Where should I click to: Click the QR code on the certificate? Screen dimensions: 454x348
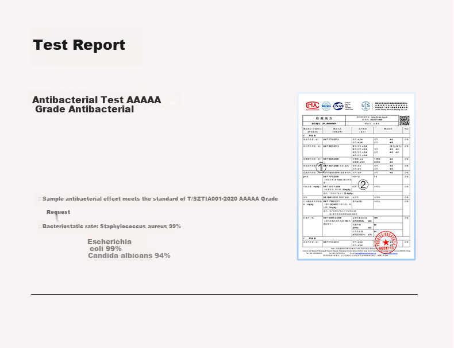pyautogui.click(x=405, y=120)
